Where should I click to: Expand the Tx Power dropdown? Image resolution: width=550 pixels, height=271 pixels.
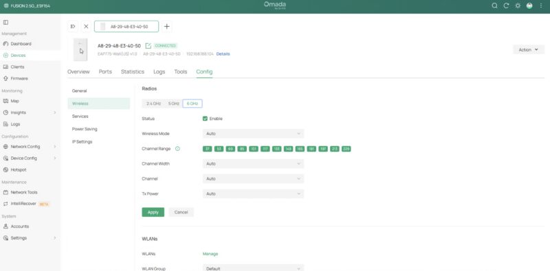tap(253, 193)
